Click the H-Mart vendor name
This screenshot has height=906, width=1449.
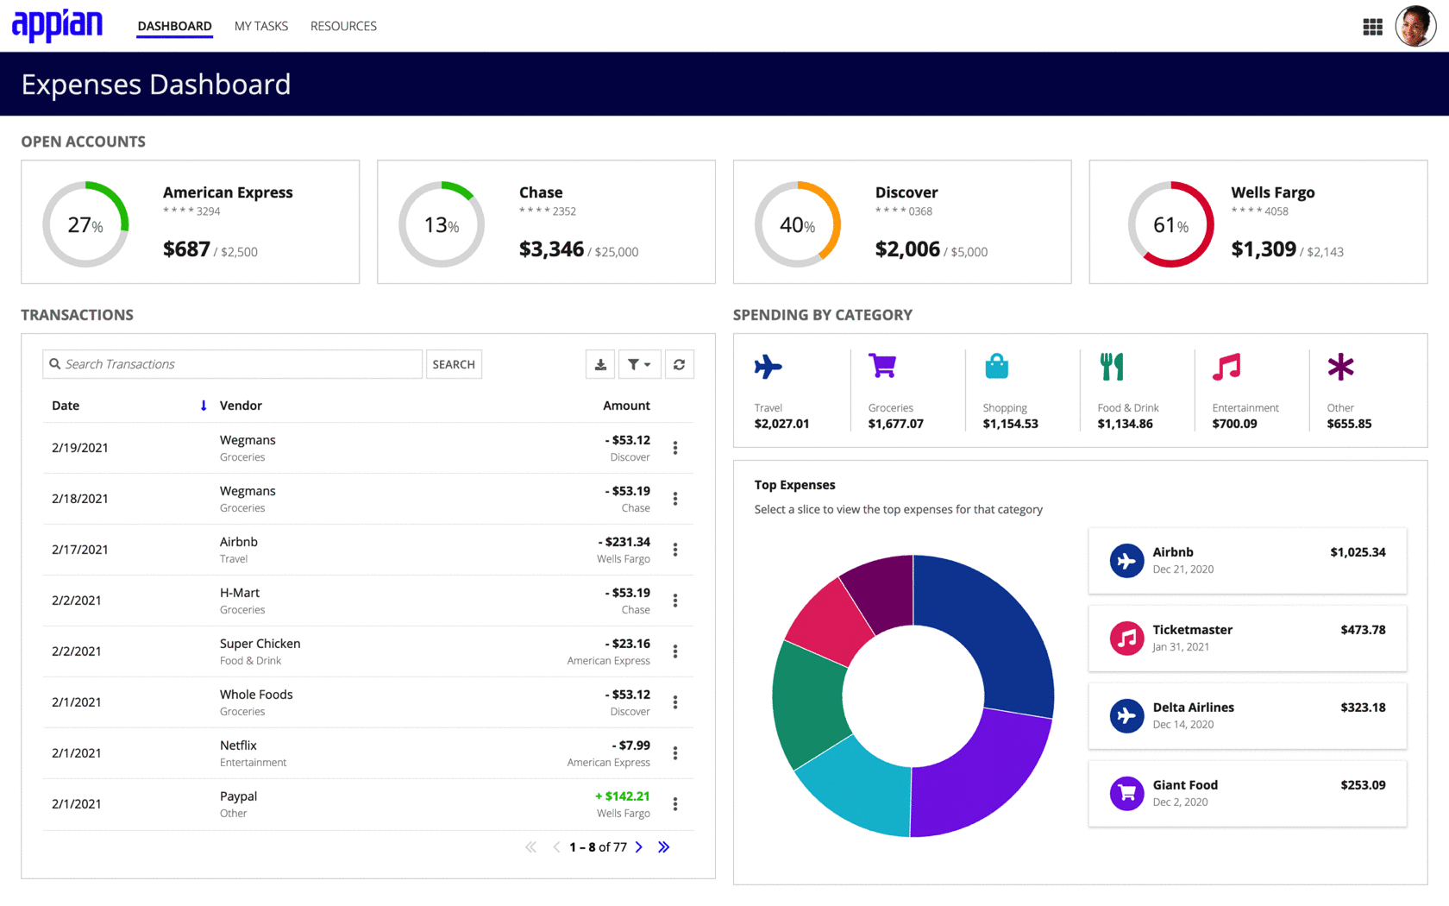click(x=239, y=593)
